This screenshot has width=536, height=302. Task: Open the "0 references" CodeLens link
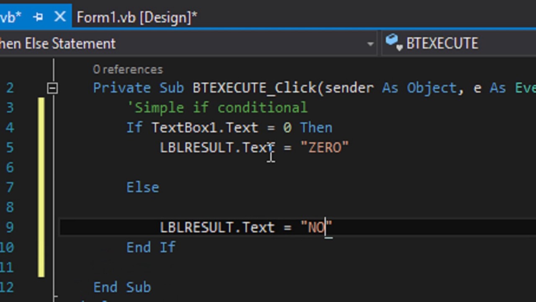pos(128,70)
